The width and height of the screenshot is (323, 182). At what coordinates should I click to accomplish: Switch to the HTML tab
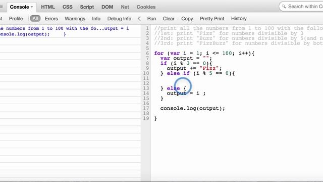[48, 7]
